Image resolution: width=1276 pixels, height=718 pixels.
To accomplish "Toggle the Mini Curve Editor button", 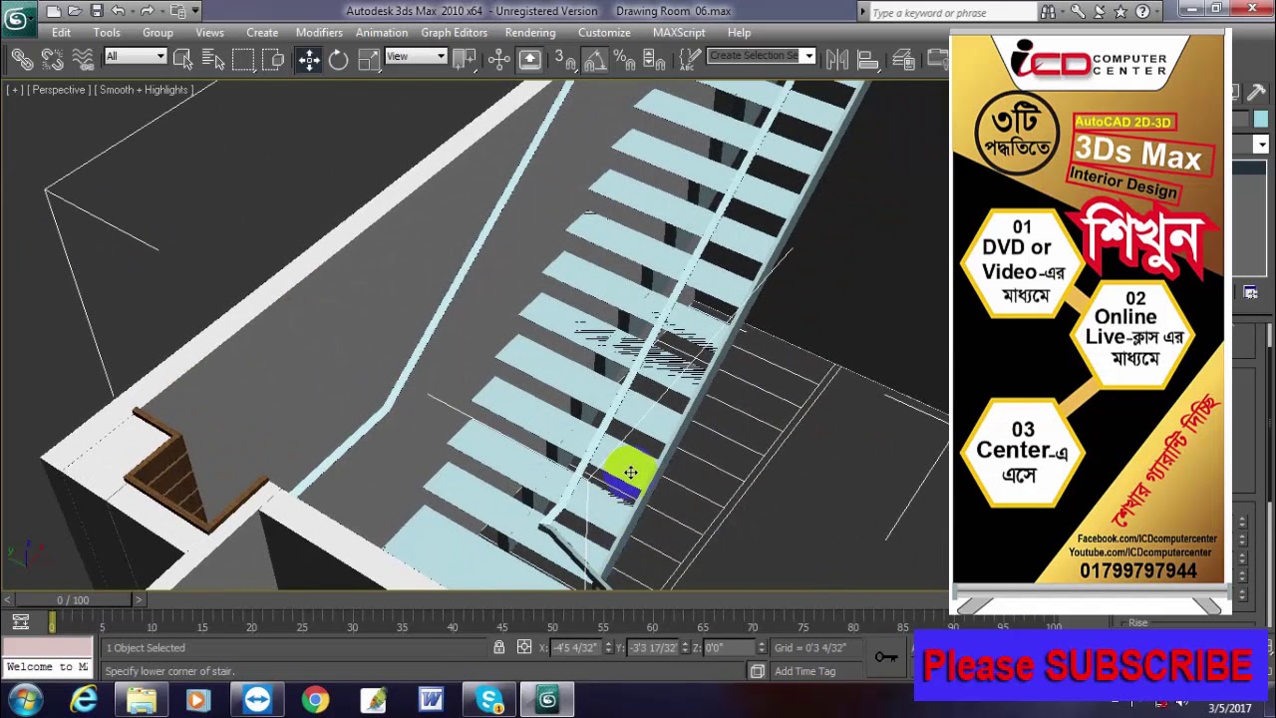I will click(x=20, y=622).
